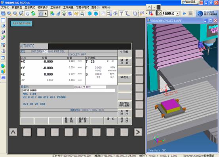Toggle the MCS/WCS 相对坐标 softkey
Image resolution: width=219 pixels, height=157 pixels.
(124, 104)
